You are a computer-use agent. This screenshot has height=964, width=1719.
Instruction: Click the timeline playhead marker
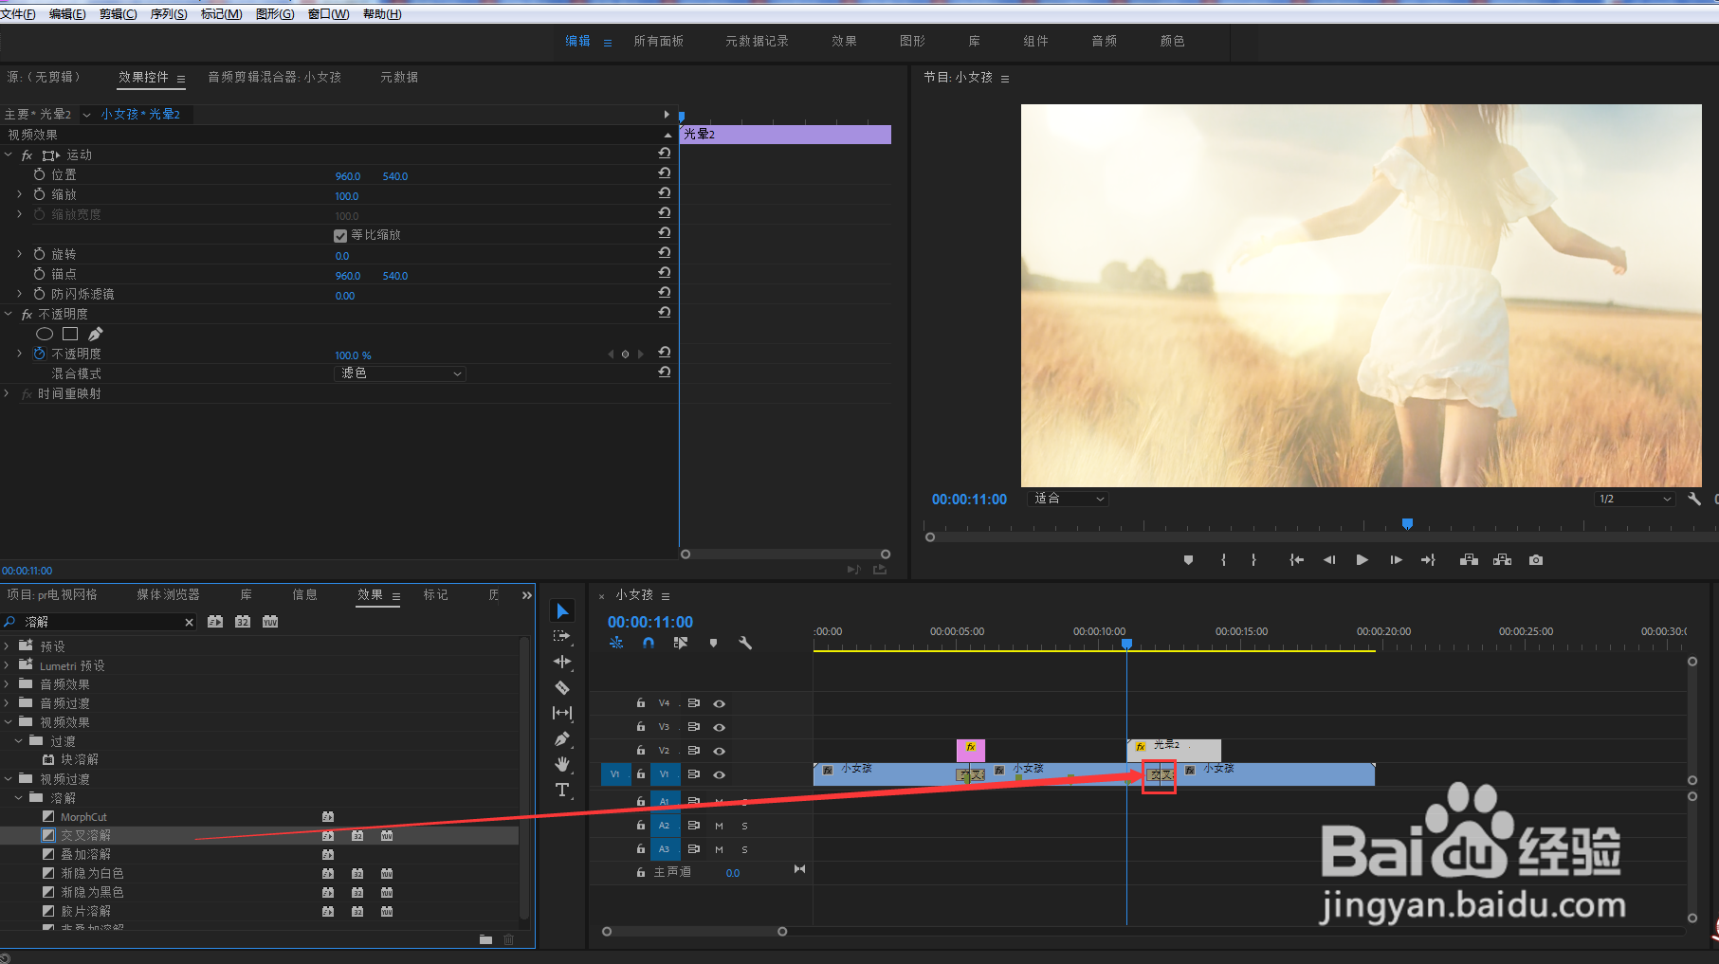click(1126, 644)
